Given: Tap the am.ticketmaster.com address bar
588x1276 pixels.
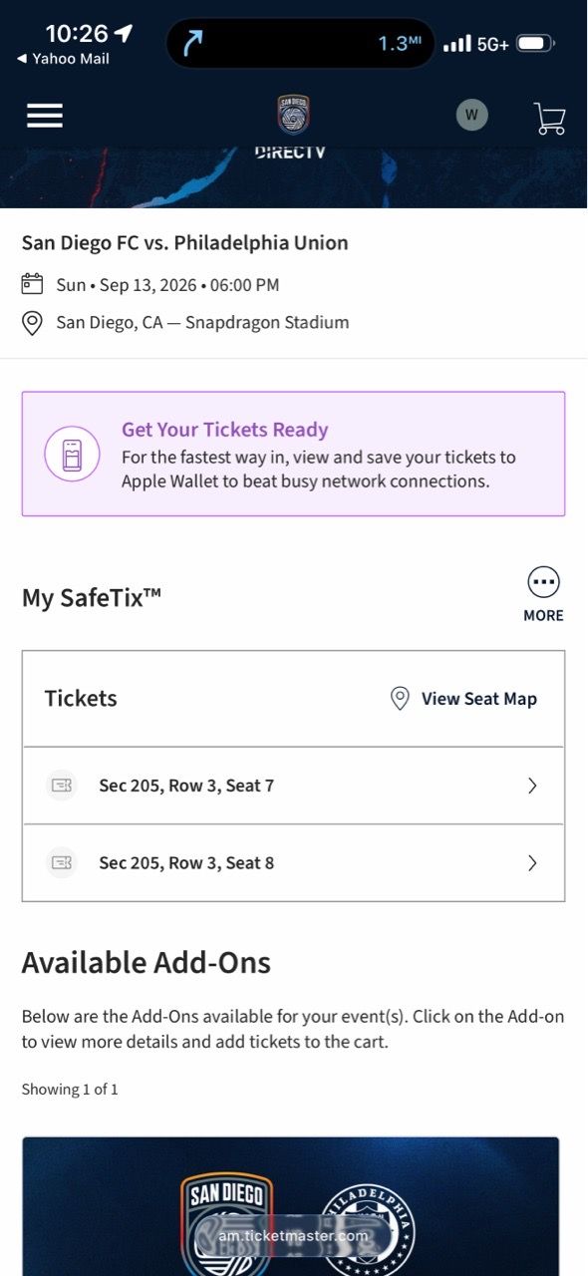Looking at the screenshot, I should (293, 1235).
